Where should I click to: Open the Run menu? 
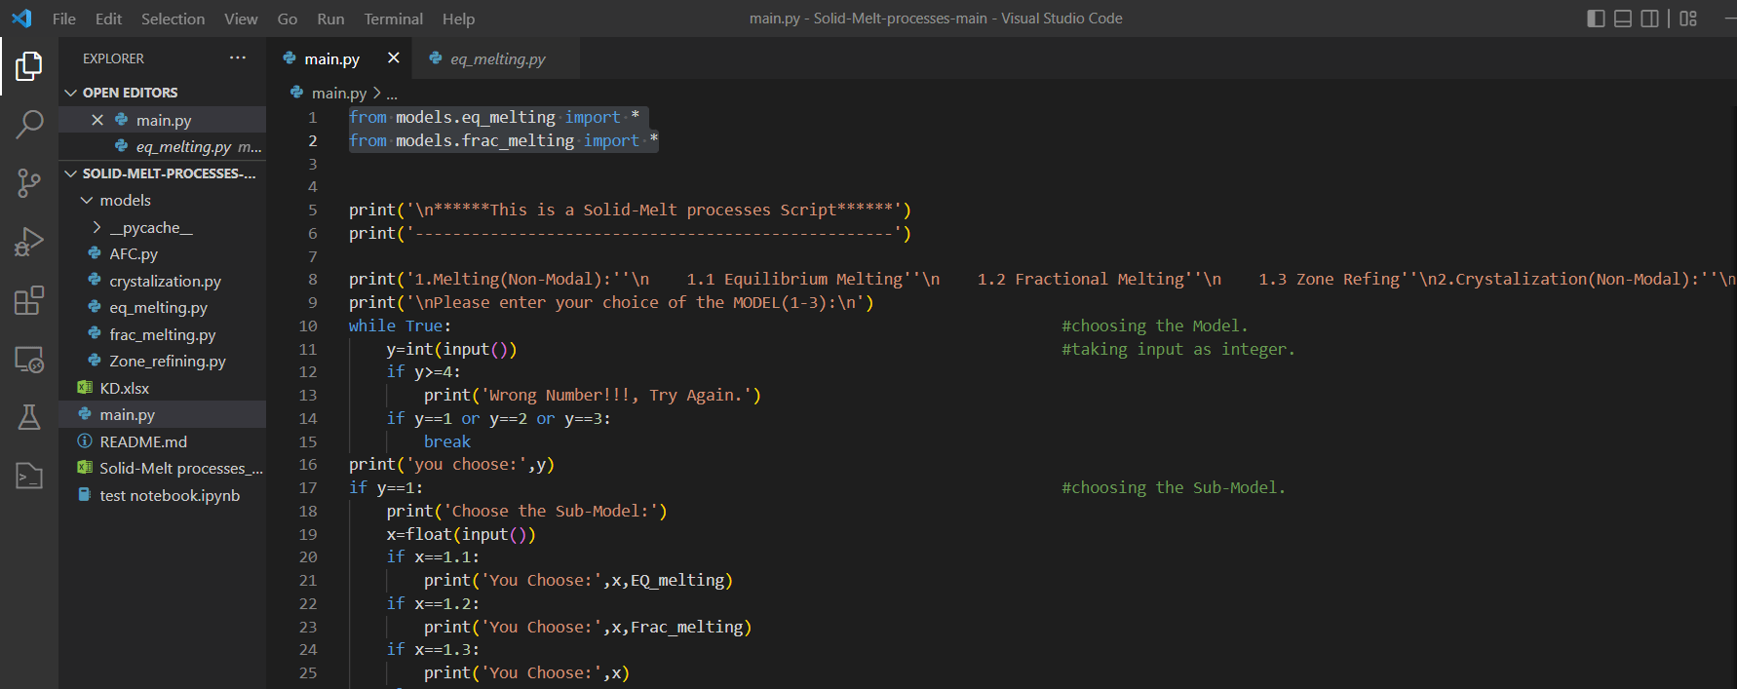point(330,19)
